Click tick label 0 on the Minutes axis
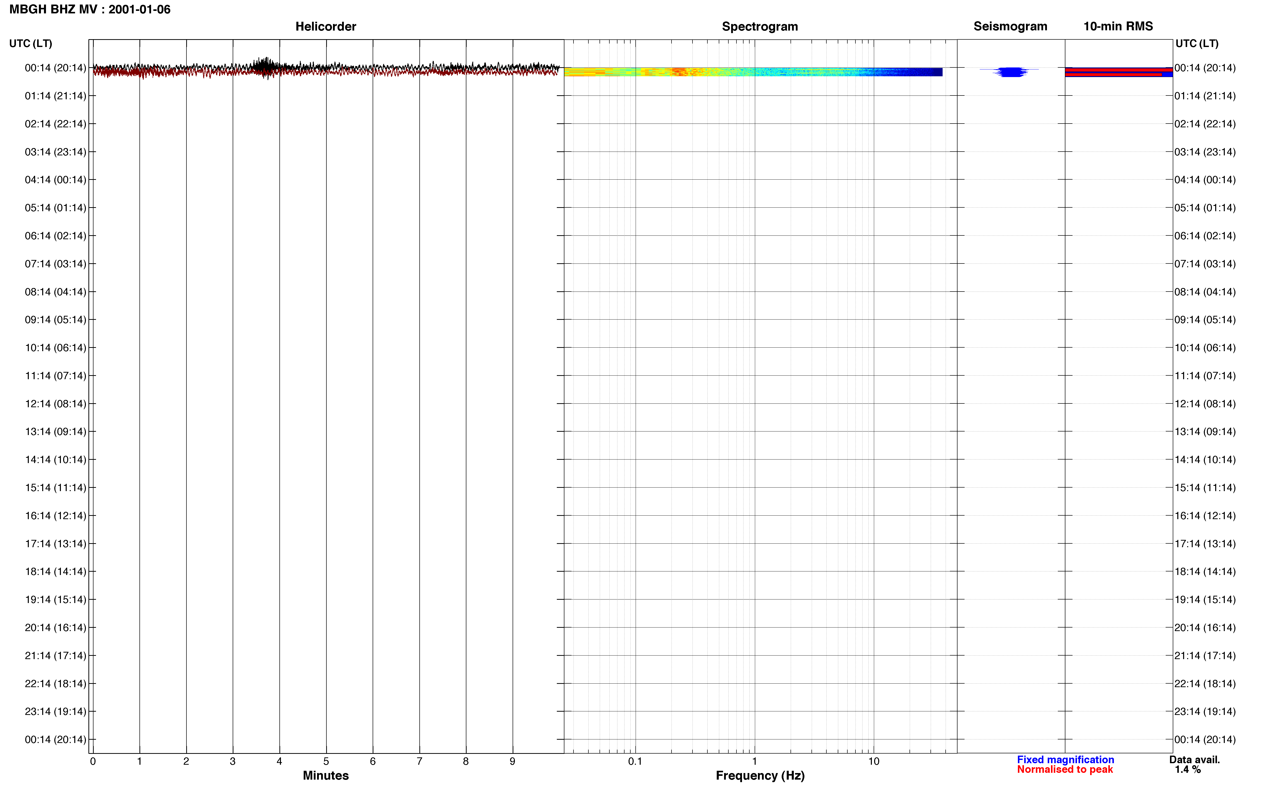Image resolution: width=1268 pixels, height=793 pixels. [93, 761]
